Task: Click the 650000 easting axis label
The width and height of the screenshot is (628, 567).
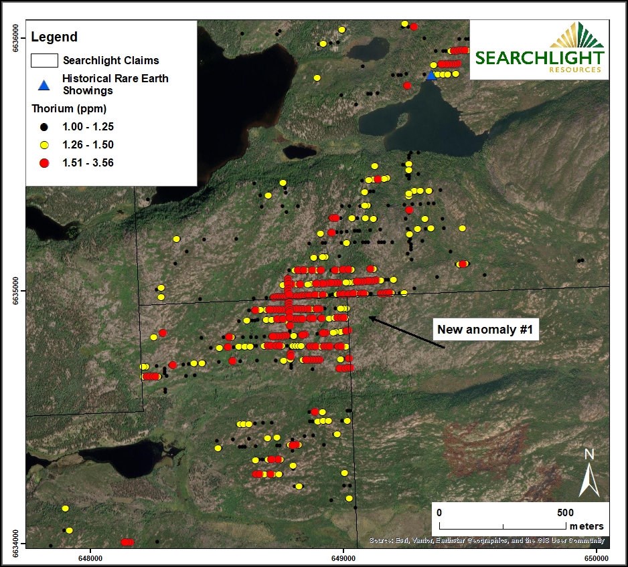Action: [x=596, y=556]
